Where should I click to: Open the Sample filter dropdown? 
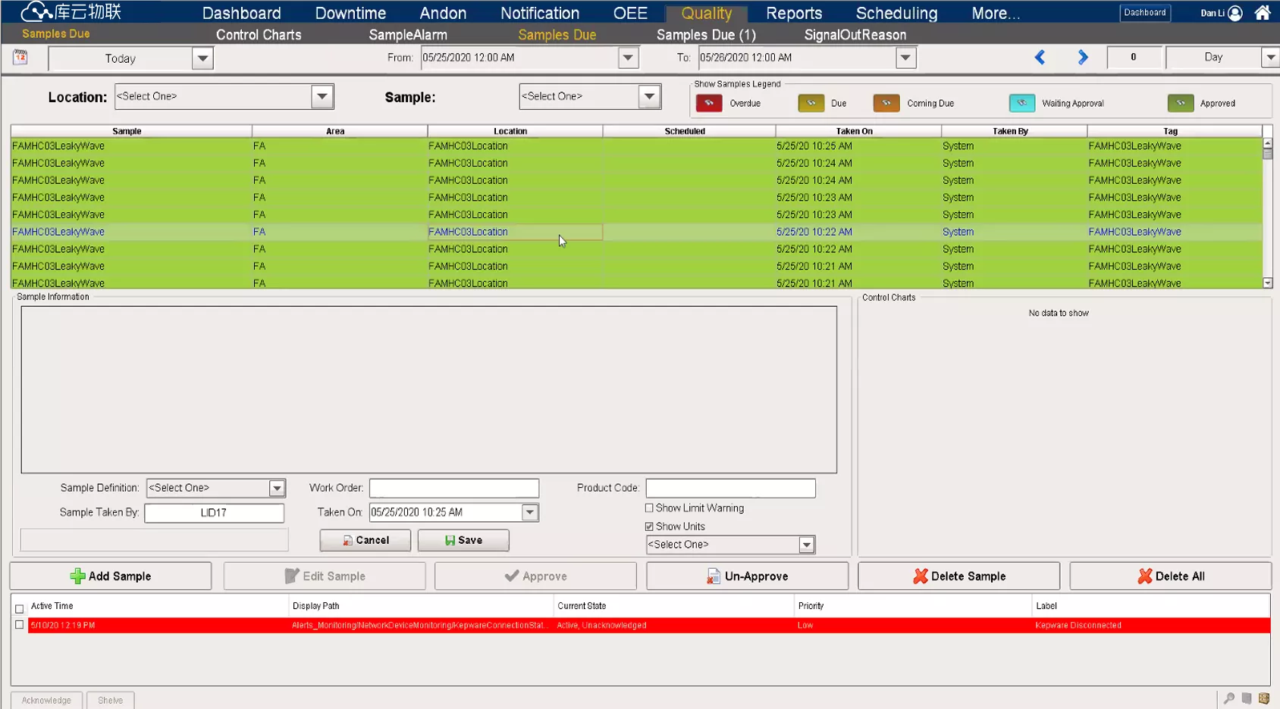649,96
